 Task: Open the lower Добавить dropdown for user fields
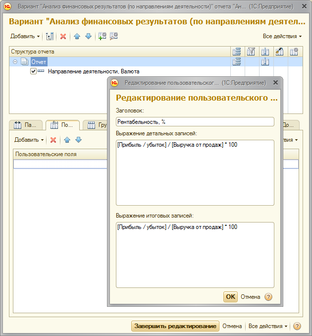pos(29,140)
